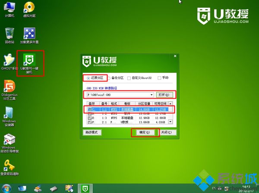This screenshot has height=193, width=259.
Task: Click the 确定(O) confirm button
Action: coord(145,132)
